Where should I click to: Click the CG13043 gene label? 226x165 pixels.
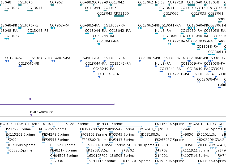coord(105,13)
